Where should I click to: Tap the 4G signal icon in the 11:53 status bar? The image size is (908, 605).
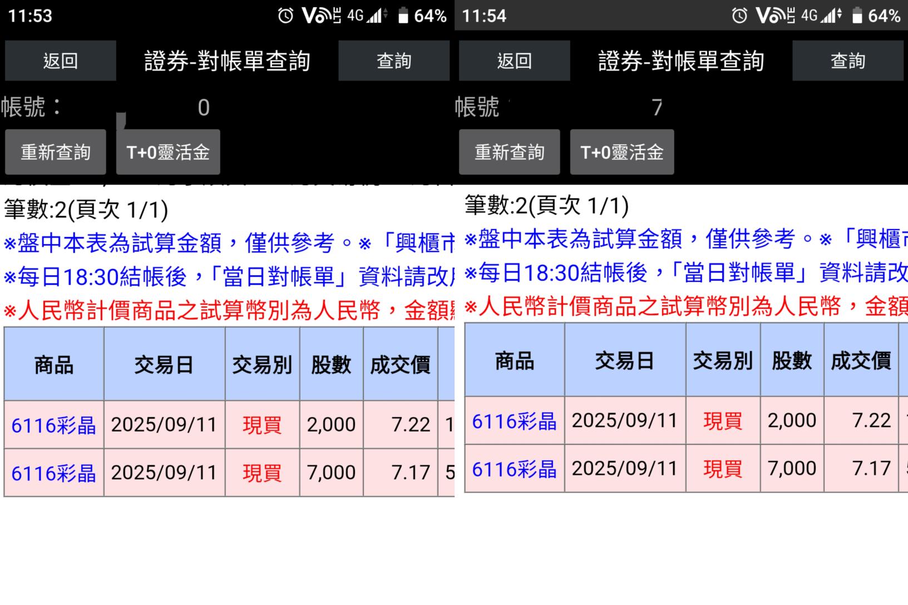367,16
